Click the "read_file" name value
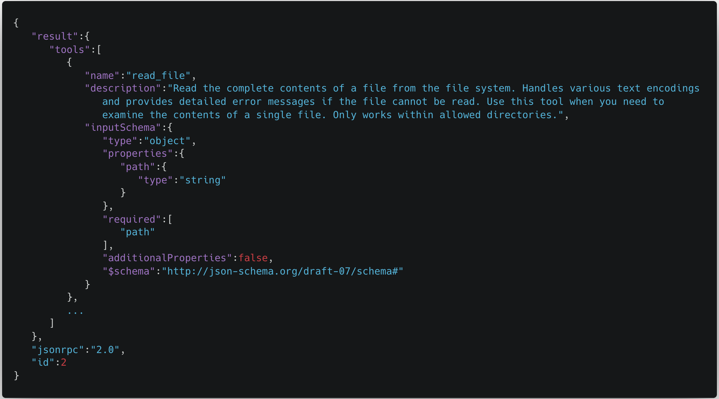719x399 pixels. click(x=158, y=76)
